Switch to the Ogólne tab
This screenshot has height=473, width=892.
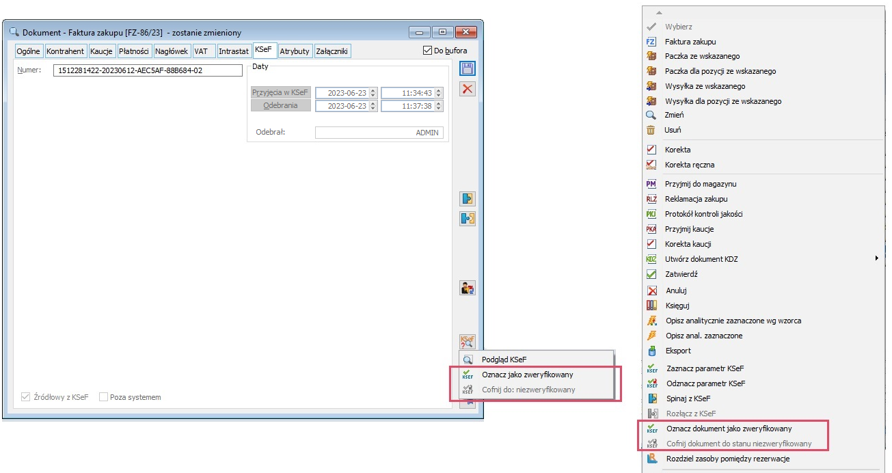click(29, 51)
